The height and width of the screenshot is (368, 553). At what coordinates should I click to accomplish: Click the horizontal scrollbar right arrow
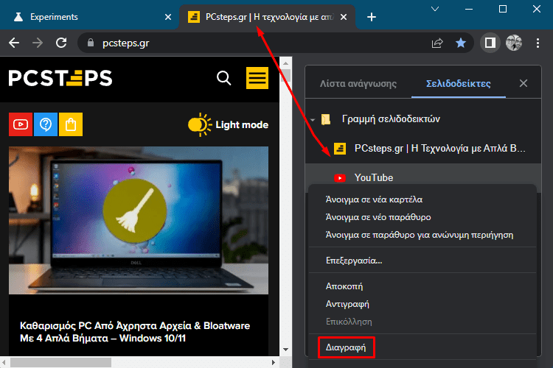pyautogui.click(x=274, y=362)
